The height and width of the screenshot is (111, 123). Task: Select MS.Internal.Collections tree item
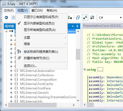tap(37, 75)
